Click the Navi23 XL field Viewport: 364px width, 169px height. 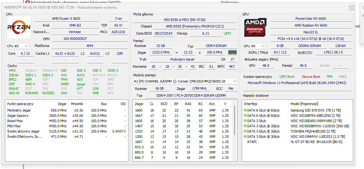[311, 32]
